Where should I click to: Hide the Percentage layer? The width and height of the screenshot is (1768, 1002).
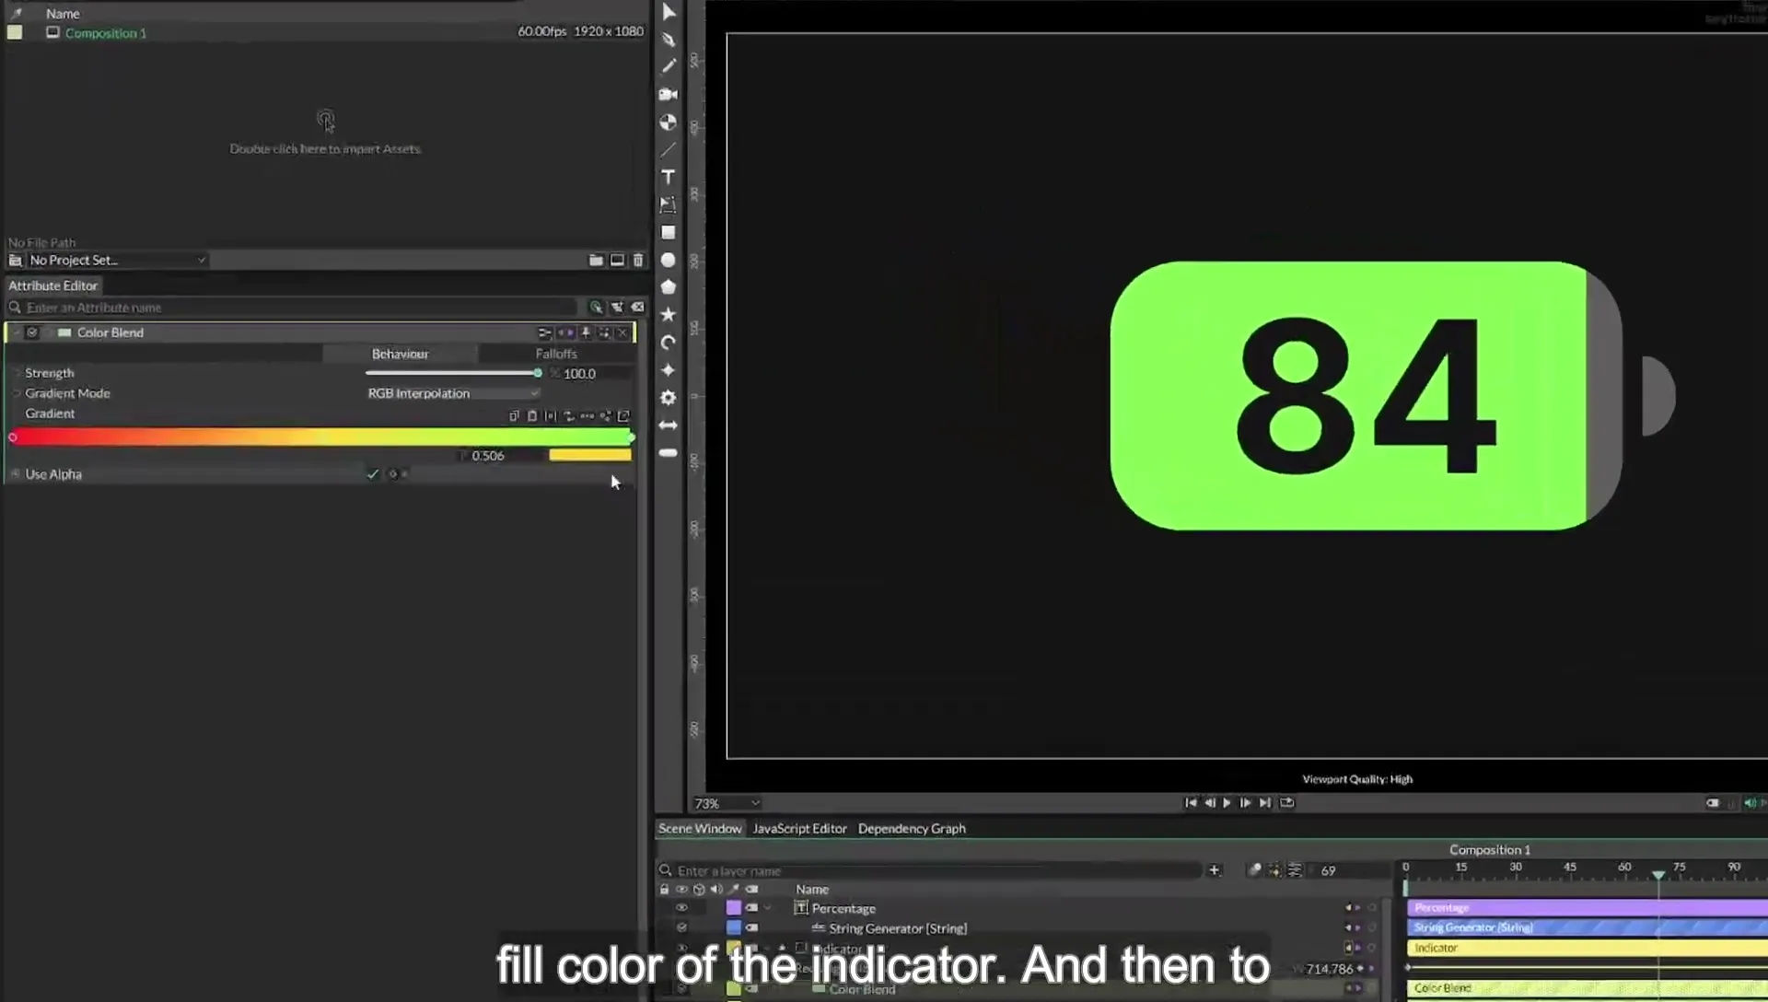tap(681, 908)
